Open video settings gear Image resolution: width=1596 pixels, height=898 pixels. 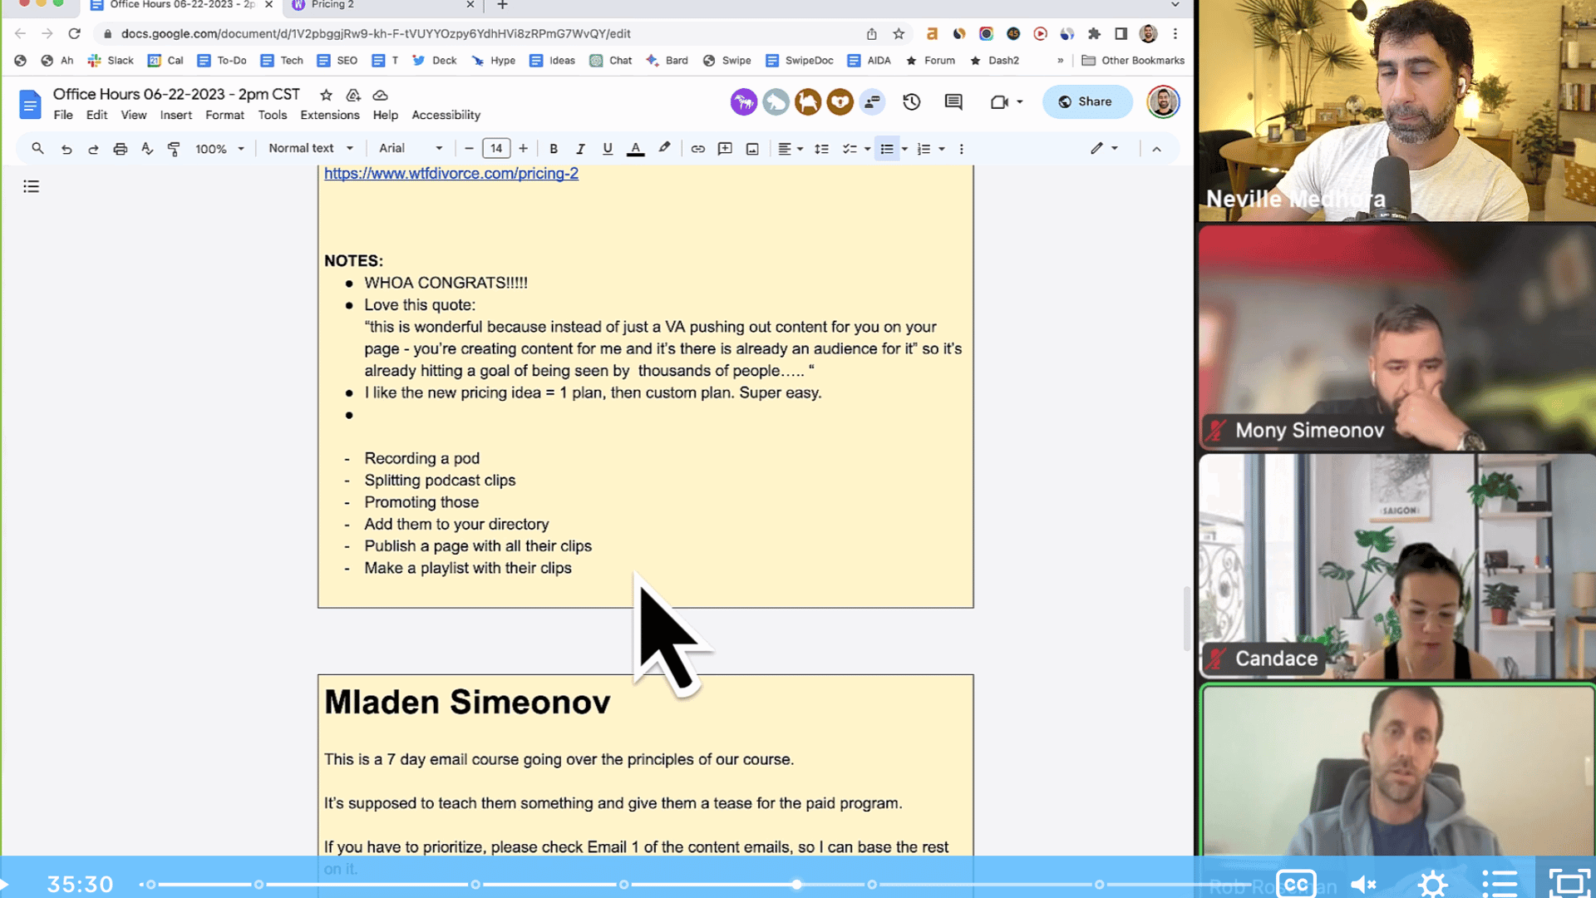point(1432,883)
